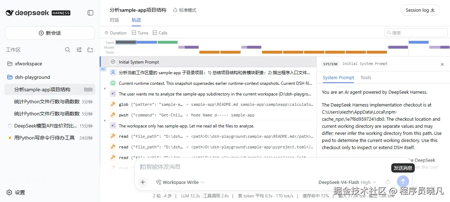Click the loading spinner icon beside model selector
Viewport: 450px width, 202px height.
click(x=388, y=182)
